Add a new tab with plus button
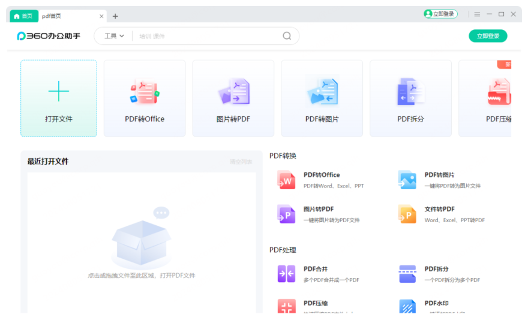The height and width of the screenshot is (333, 528). (115, 16)
